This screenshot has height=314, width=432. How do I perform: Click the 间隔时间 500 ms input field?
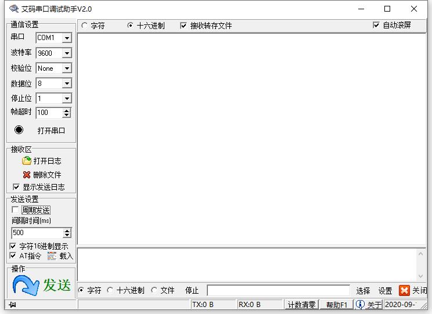[37, 233]
